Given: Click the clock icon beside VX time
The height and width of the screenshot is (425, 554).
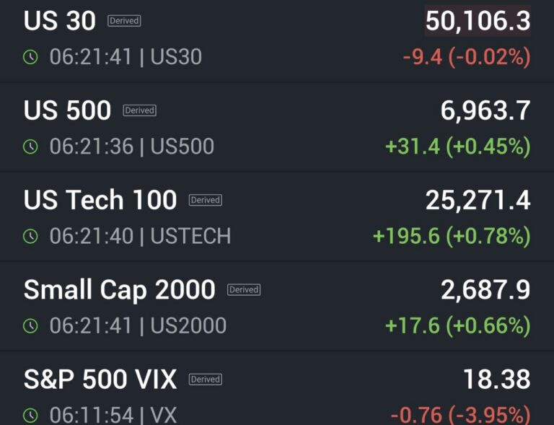Looking at the screenshot, I should [x=30, y=415].
